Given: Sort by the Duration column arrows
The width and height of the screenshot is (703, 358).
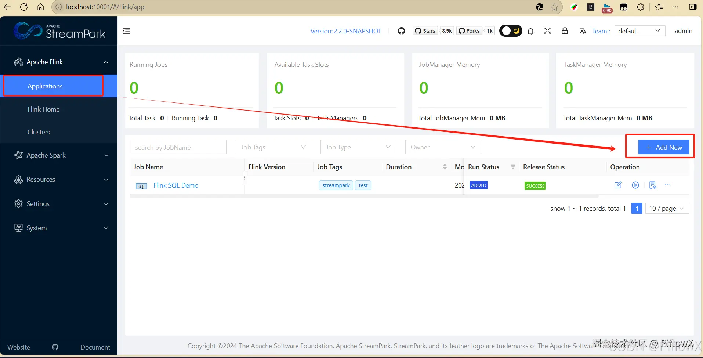Looking at the screenshot, I should tap(445, 167).
